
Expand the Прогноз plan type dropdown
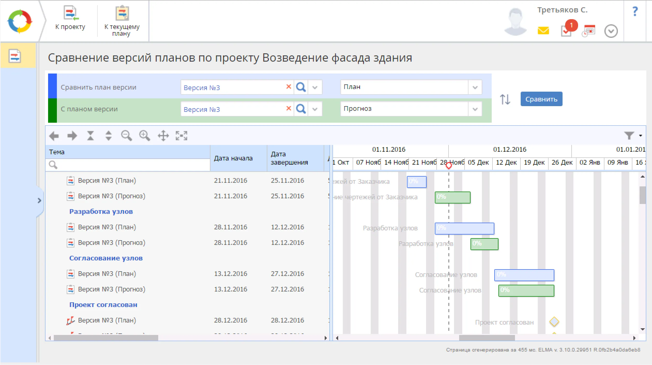pos(475,109)
